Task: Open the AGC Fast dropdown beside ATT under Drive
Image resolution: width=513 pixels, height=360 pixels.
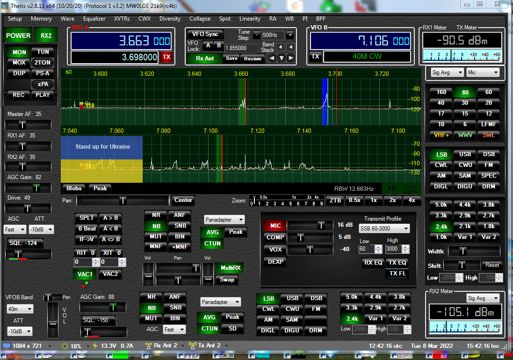Action: (x=14, y=230)
